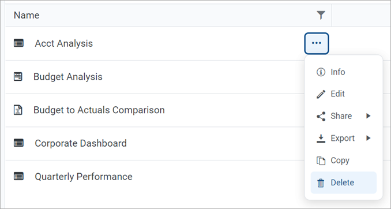Click the filter funnel icon in Name header
This screenshot has height=209, width=391.
click(321, 16)
